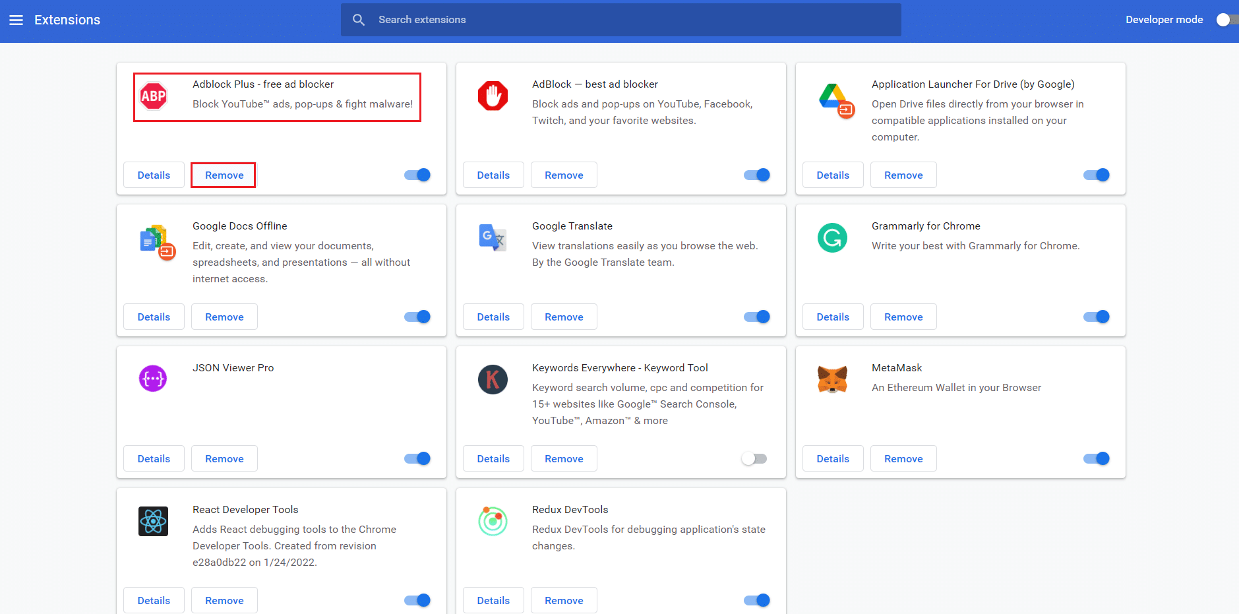Focus the Search extensions field
Image resolution: width=1239 pixels, height=614 pixels.
[x=621, y=20]
